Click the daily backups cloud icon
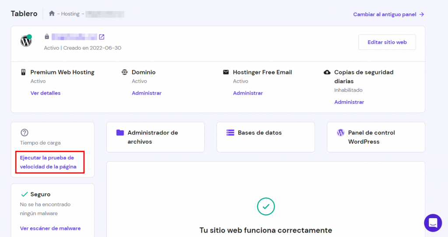 (x=327, y=72)
